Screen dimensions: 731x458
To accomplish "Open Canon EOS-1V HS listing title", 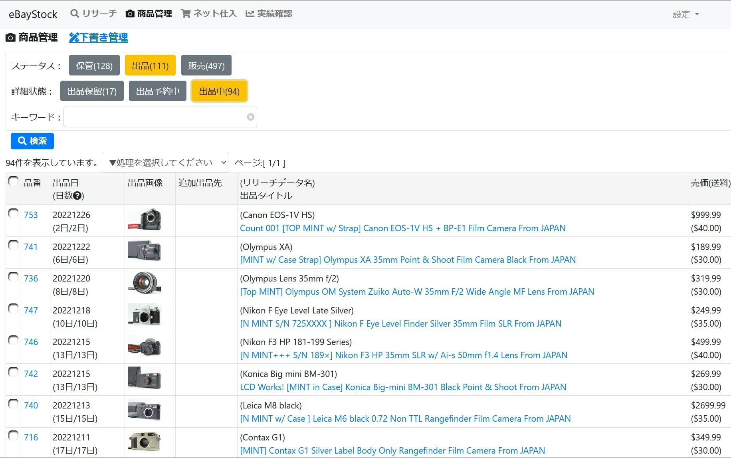I will [402, 228].
